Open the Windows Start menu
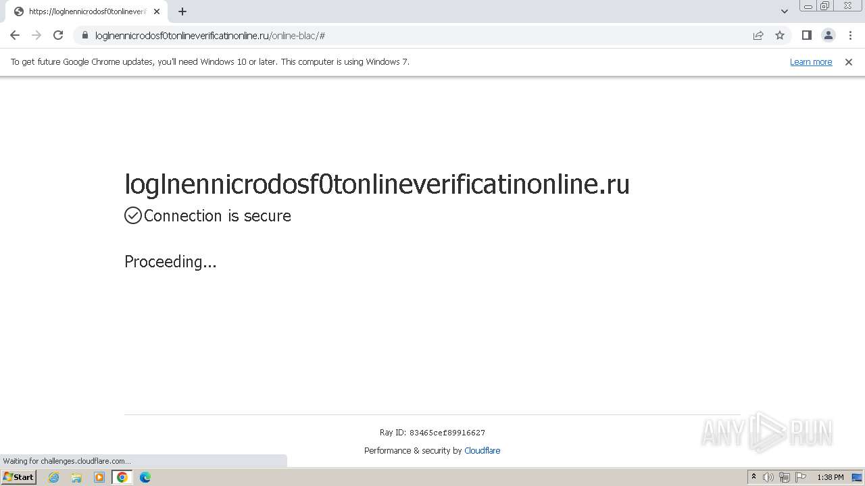The width and height of the screenshot is (865, 486). [18, 477]
